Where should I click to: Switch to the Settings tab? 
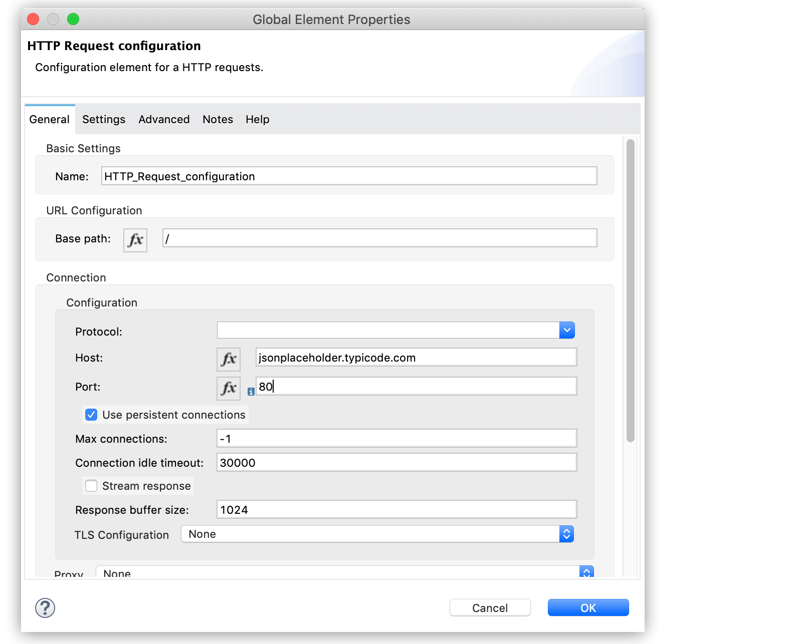click(x=104, y=119)
